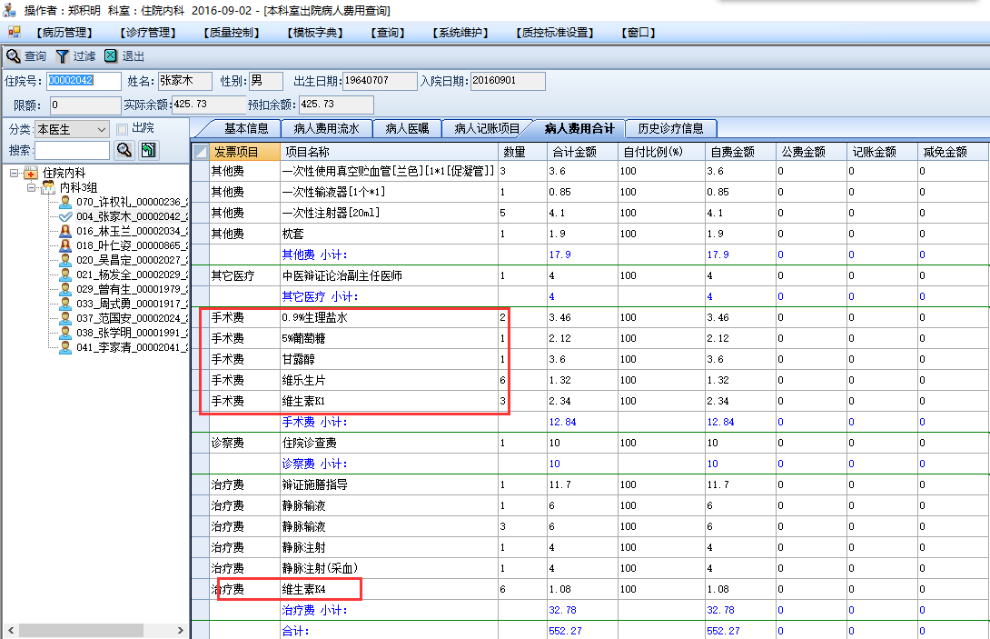Open the 诊疗管理 menu

148,32
